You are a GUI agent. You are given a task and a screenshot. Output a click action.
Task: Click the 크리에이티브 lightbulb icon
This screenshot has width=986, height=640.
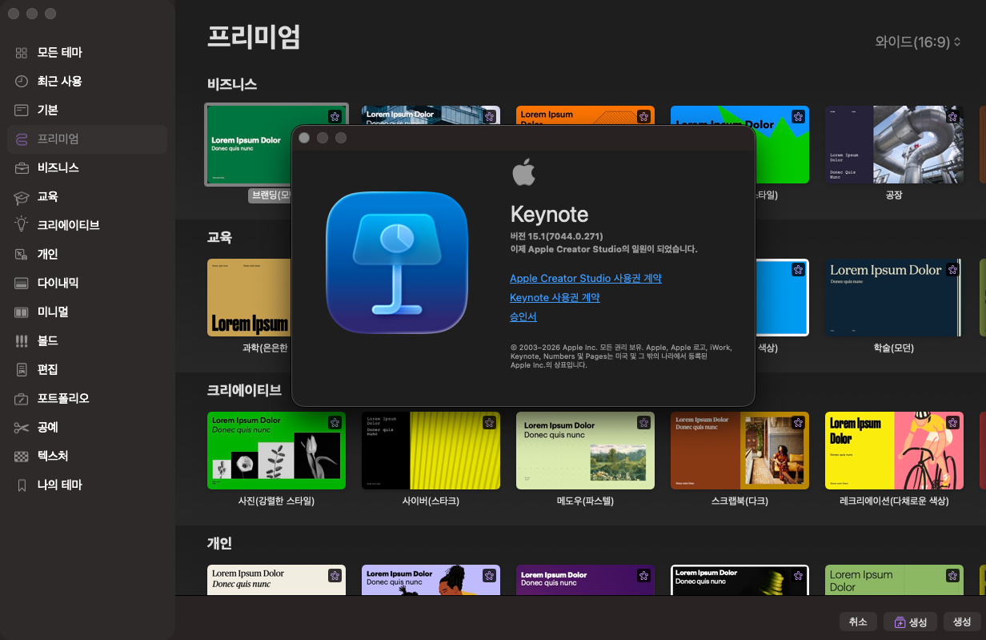[22, 225]
